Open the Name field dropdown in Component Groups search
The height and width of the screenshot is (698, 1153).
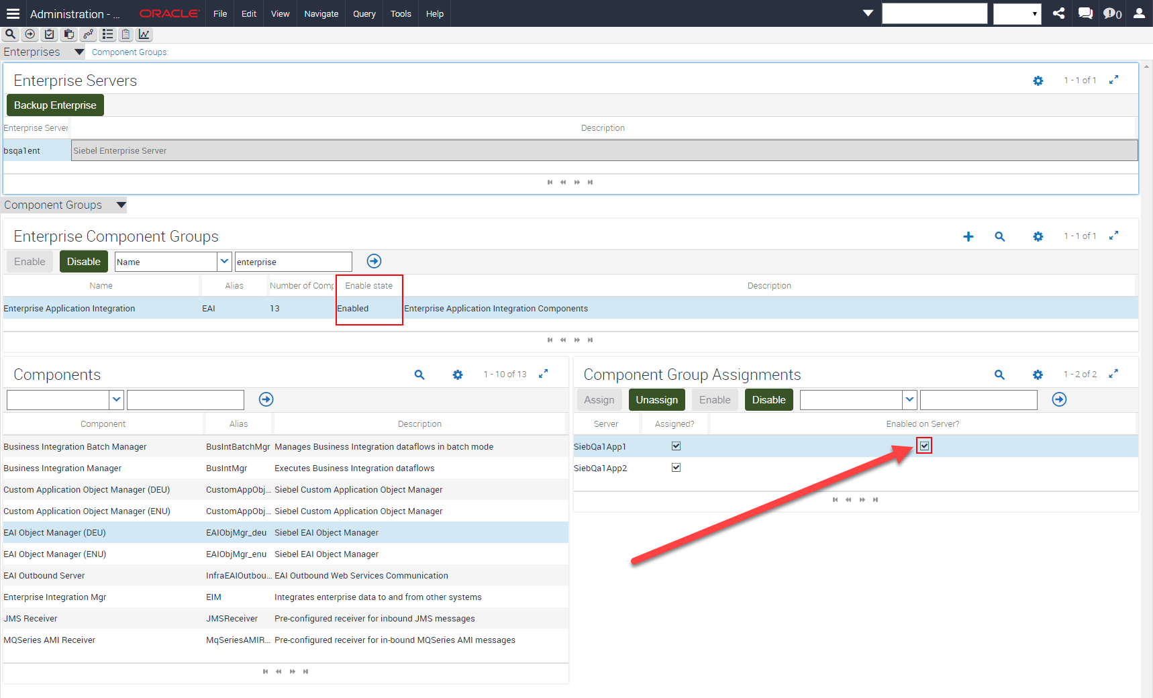[x=224, y=261]
